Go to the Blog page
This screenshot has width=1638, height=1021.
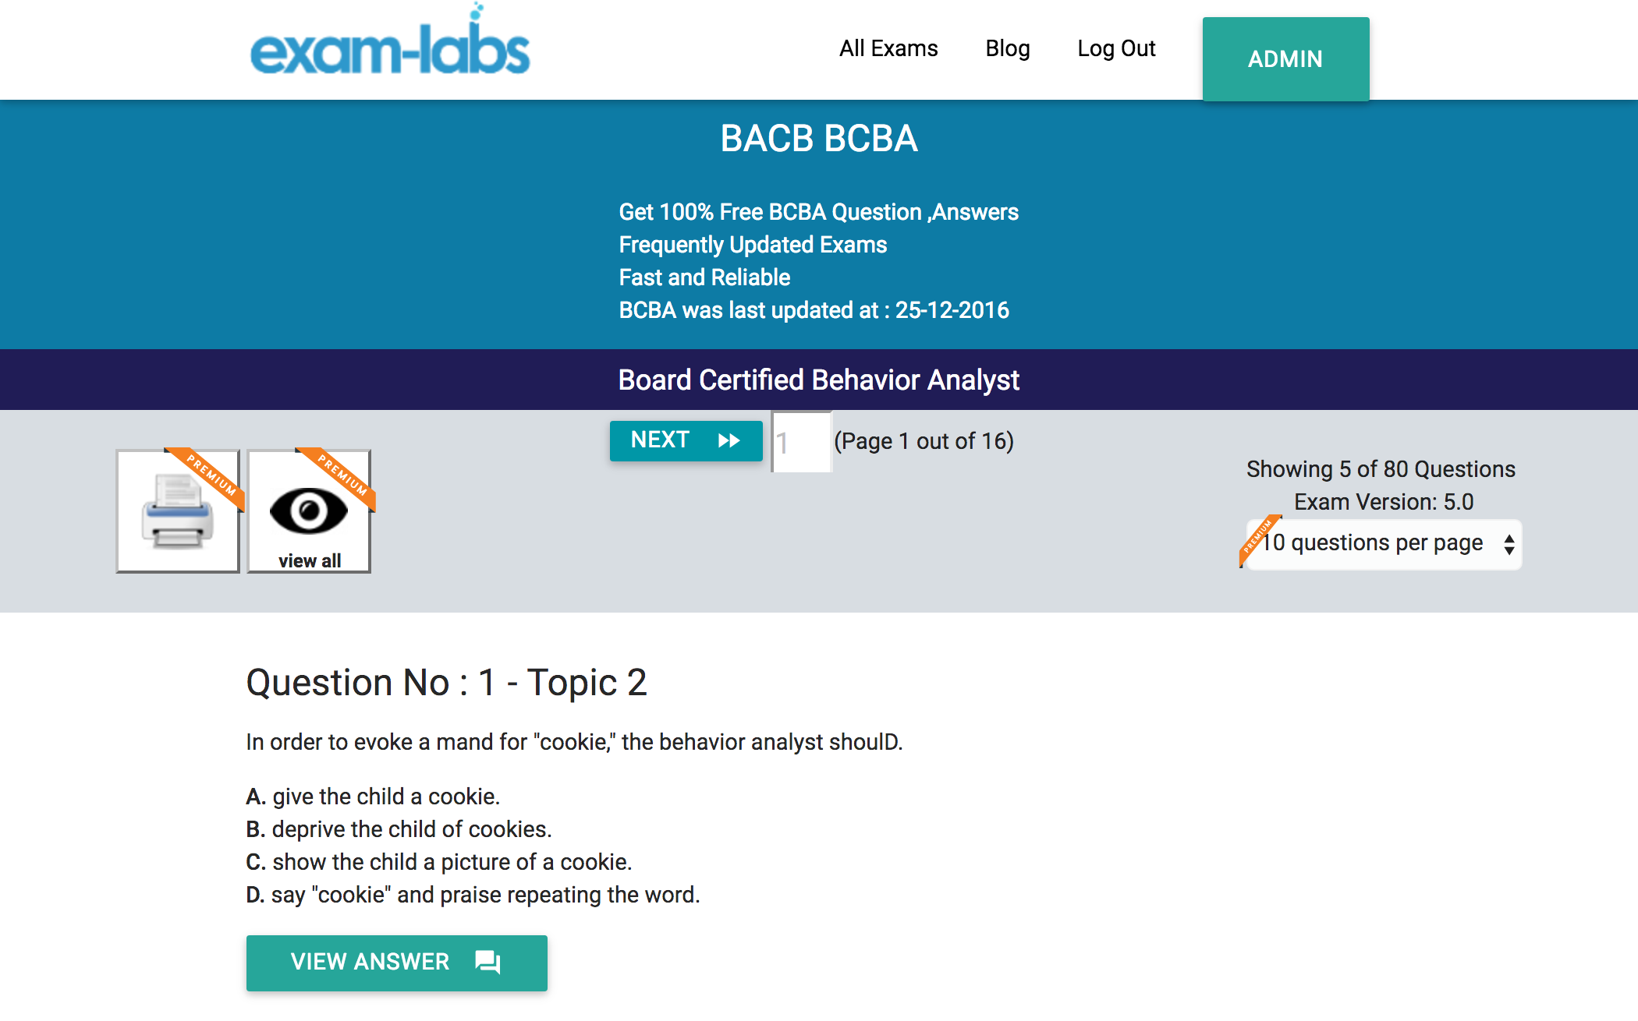pyautogui.click(x=1007, y=48)
